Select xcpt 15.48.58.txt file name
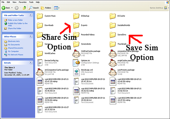Image resolution: width=170 pixels, height=119 pixels. pyautogui.click(x=57, y=90)
